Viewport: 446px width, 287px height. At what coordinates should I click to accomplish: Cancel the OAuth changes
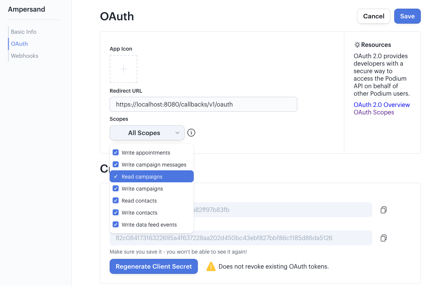pyautogui.click(x=374, y=16)
